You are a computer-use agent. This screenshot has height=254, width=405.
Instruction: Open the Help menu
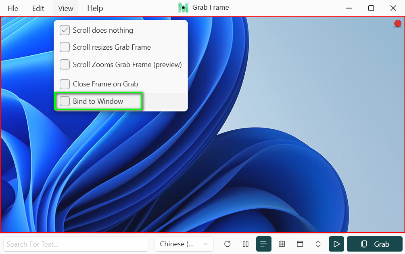(x=95, y=8)
